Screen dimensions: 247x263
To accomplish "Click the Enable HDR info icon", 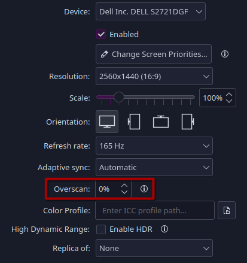I will coord(164,229).
